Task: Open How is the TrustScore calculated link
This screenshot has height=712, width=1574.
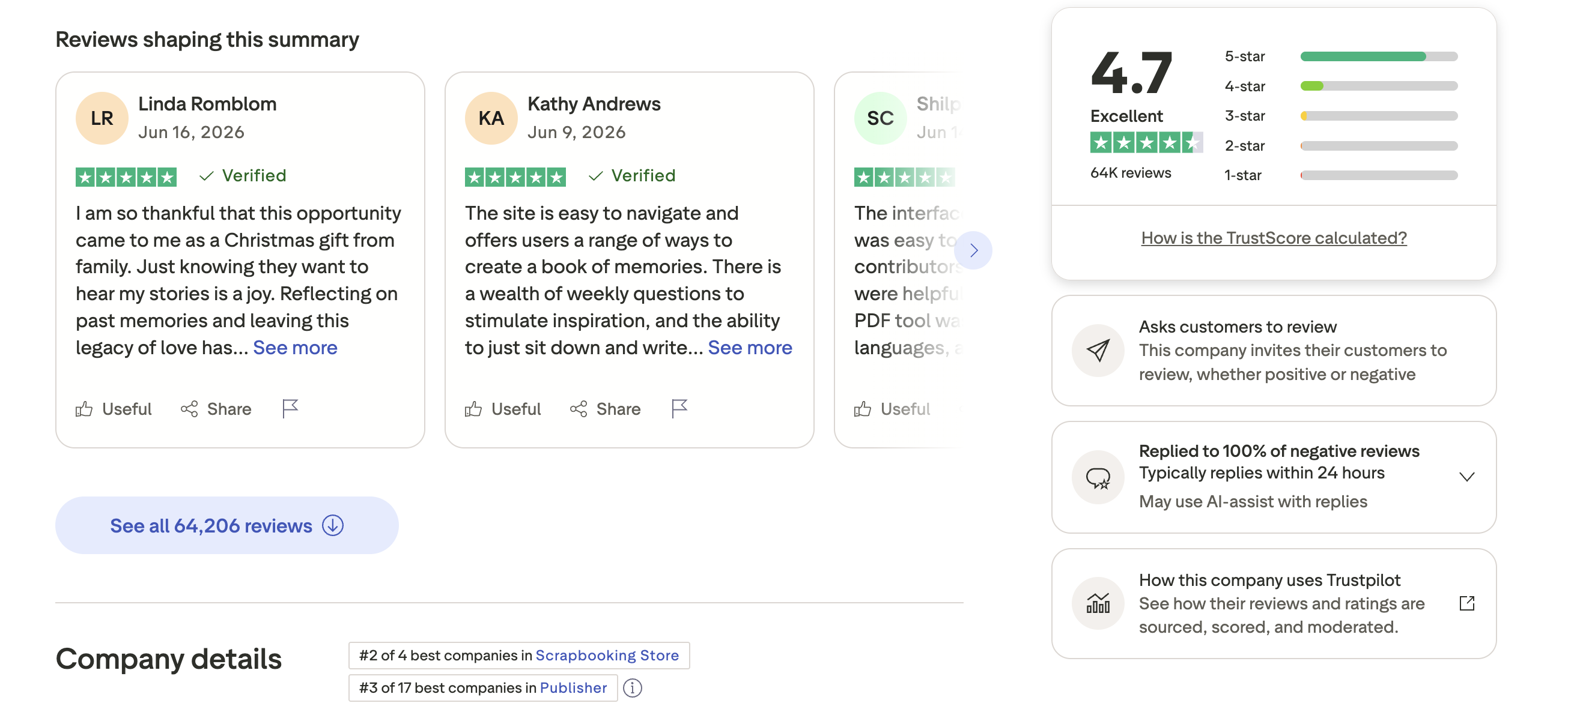Action: click(x=1274, y=238)
